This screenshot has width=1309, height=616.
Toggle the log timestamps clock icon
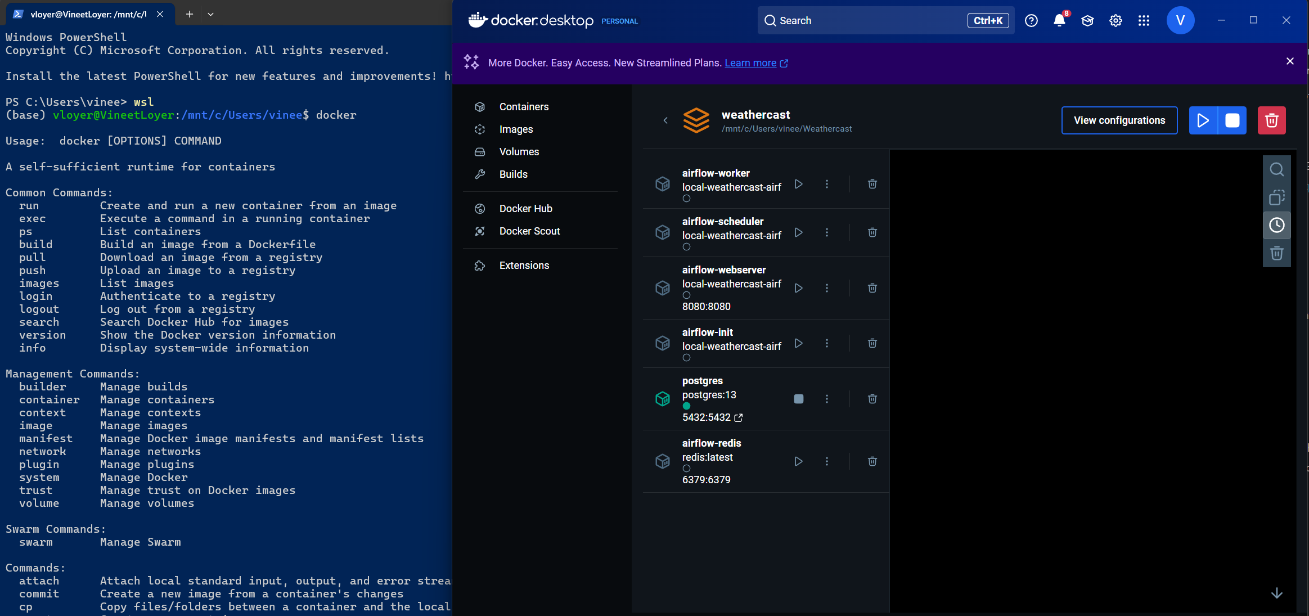(x=1276, y=225)
